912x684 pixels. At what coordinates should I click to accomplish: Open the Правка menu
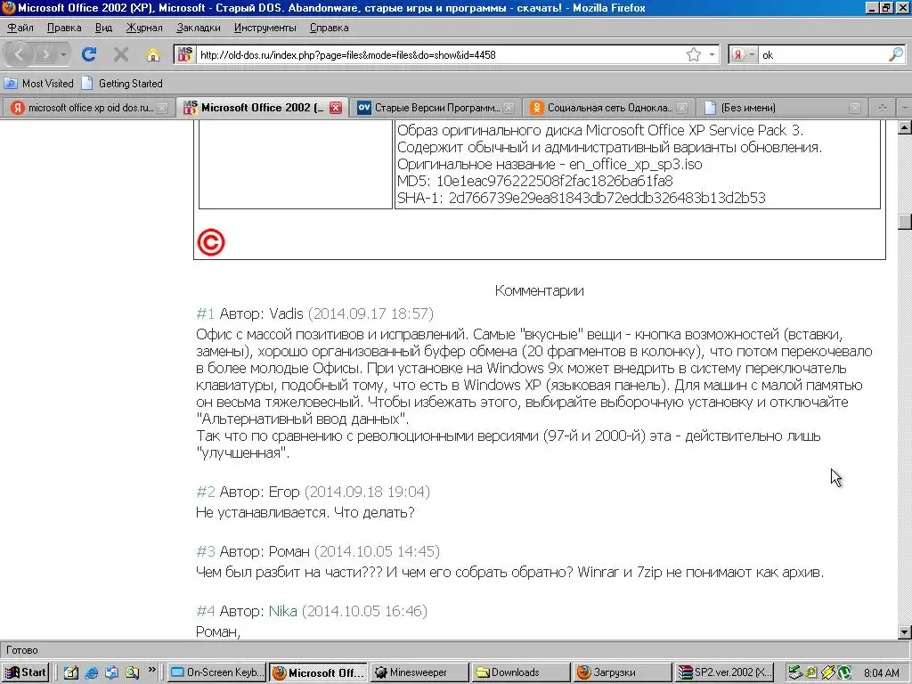coord(64,28)
